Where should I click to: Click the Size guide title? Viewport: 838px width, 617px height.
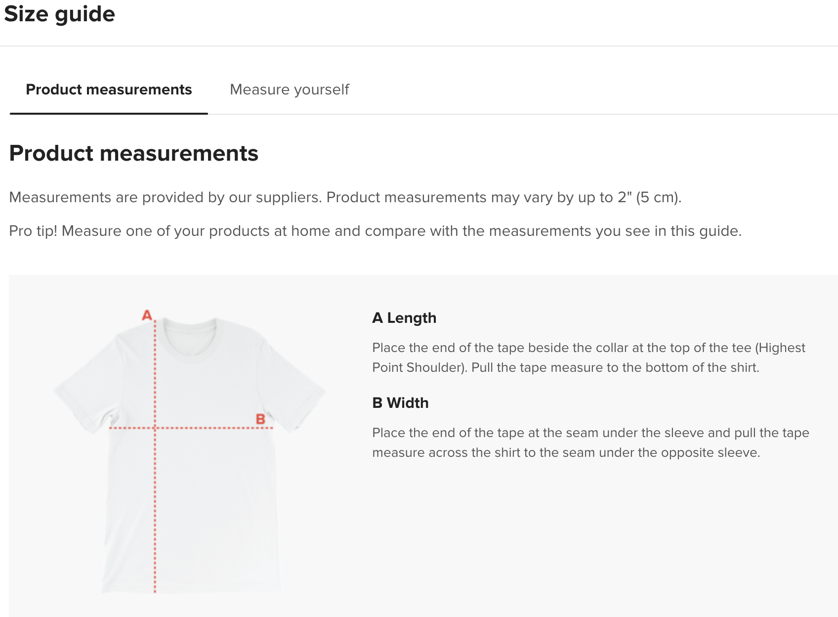60,14
